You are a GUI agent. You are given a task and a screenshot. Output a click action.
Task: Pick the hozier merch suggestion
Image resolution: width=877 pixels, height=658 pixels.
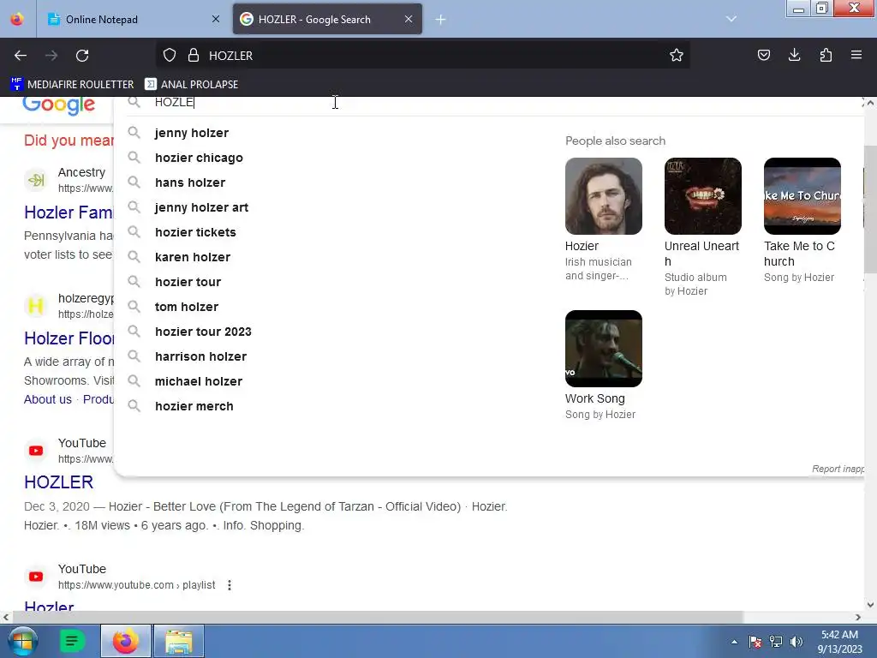(x=194, y=406)
